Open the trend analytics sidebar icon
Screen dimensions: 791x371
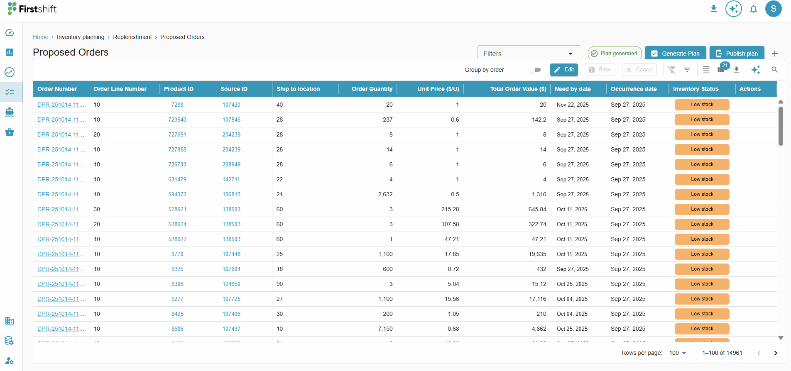pyautogui.click(x=10, y=72)
